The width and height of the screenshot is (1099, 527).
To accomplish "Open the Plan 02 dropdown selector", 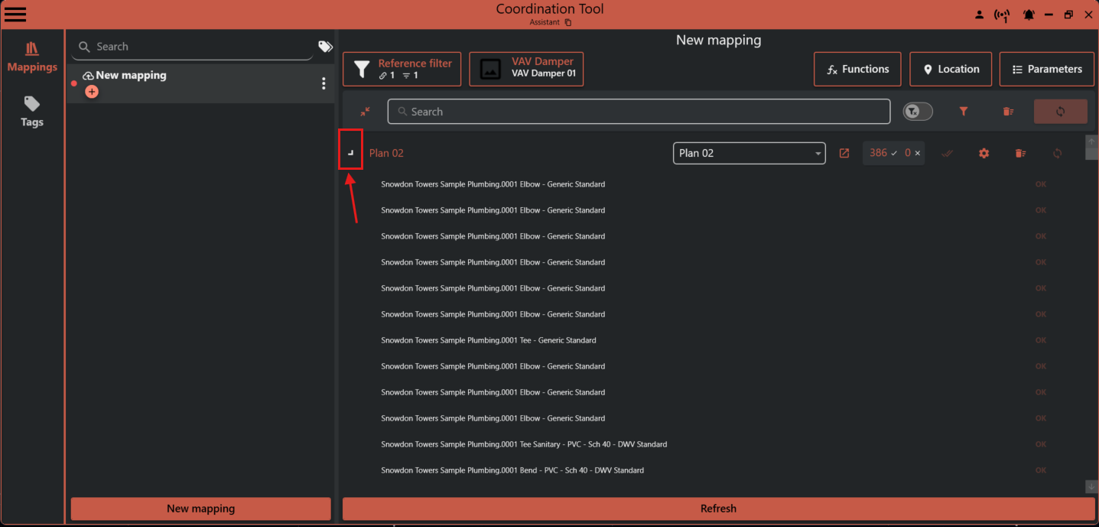I will [748, 153].
